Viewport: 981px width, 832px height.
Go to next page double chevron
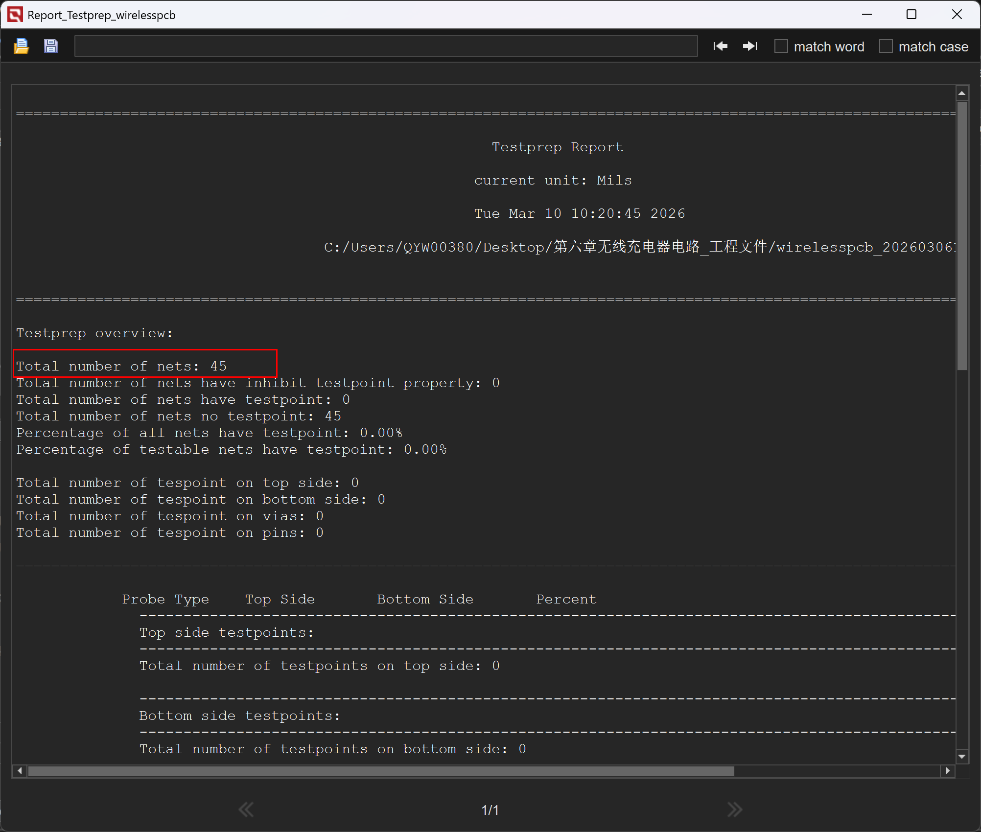[735, 809]
